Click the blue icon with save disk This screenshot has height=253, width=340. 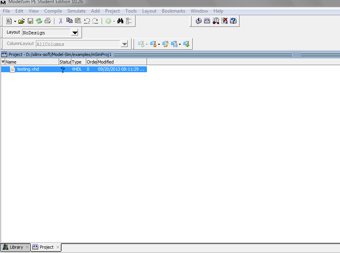pos(174,44)
